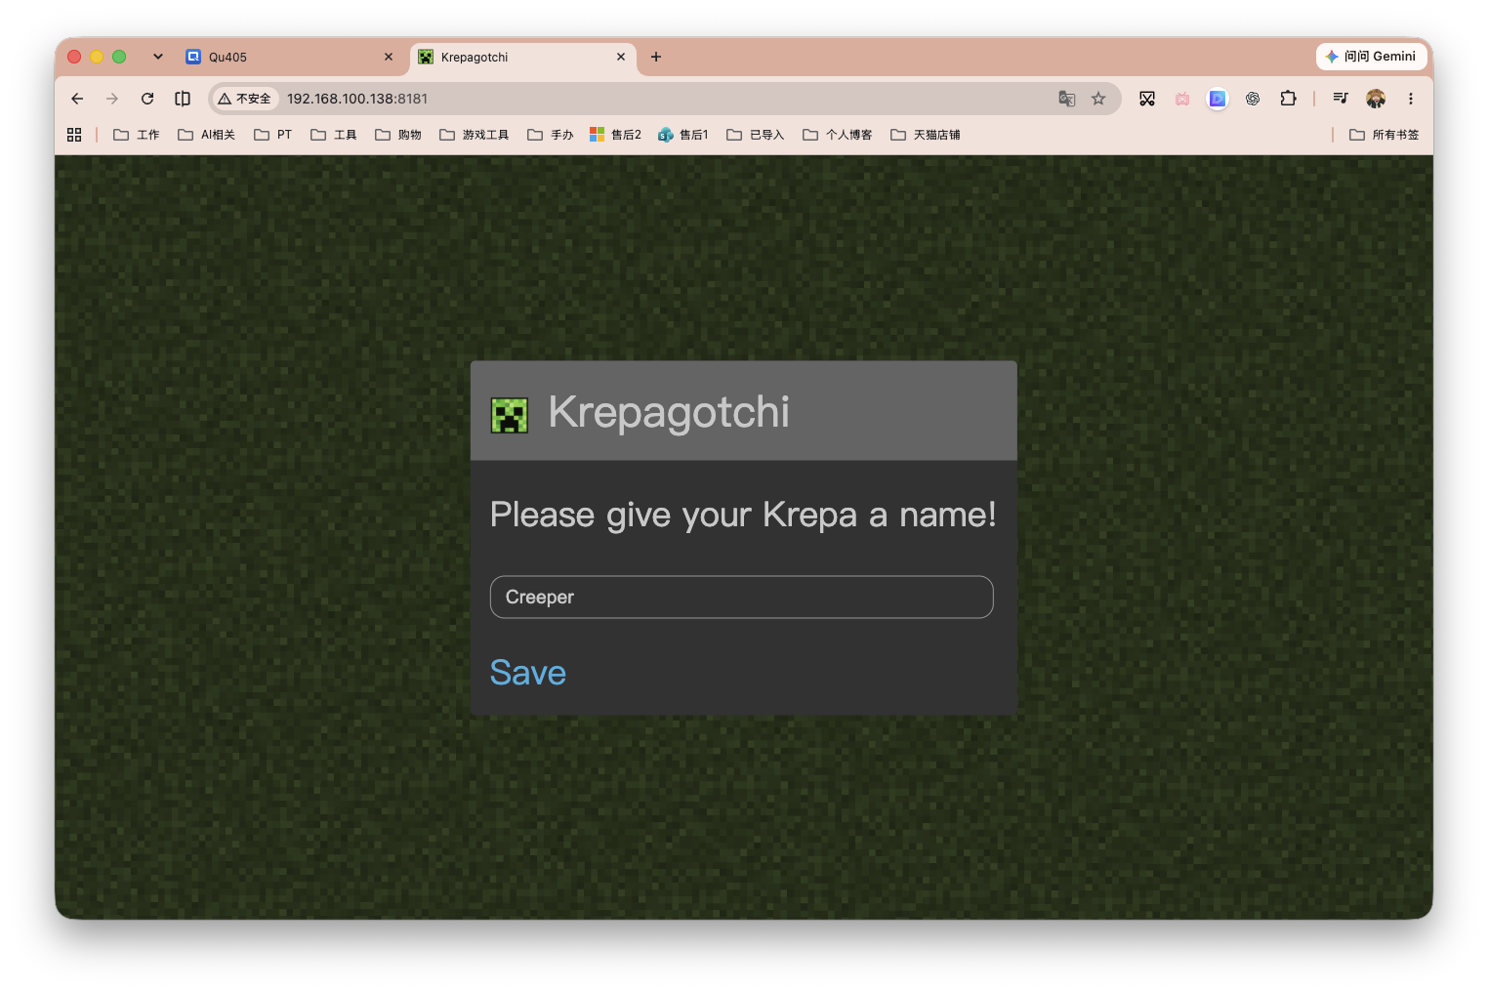
Task: Close the Krepagotchi tab
Action: [621, 57]
